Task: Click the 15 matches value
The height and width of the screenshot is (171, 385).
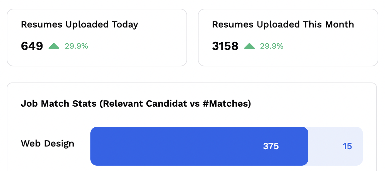Action: (347, 146)
